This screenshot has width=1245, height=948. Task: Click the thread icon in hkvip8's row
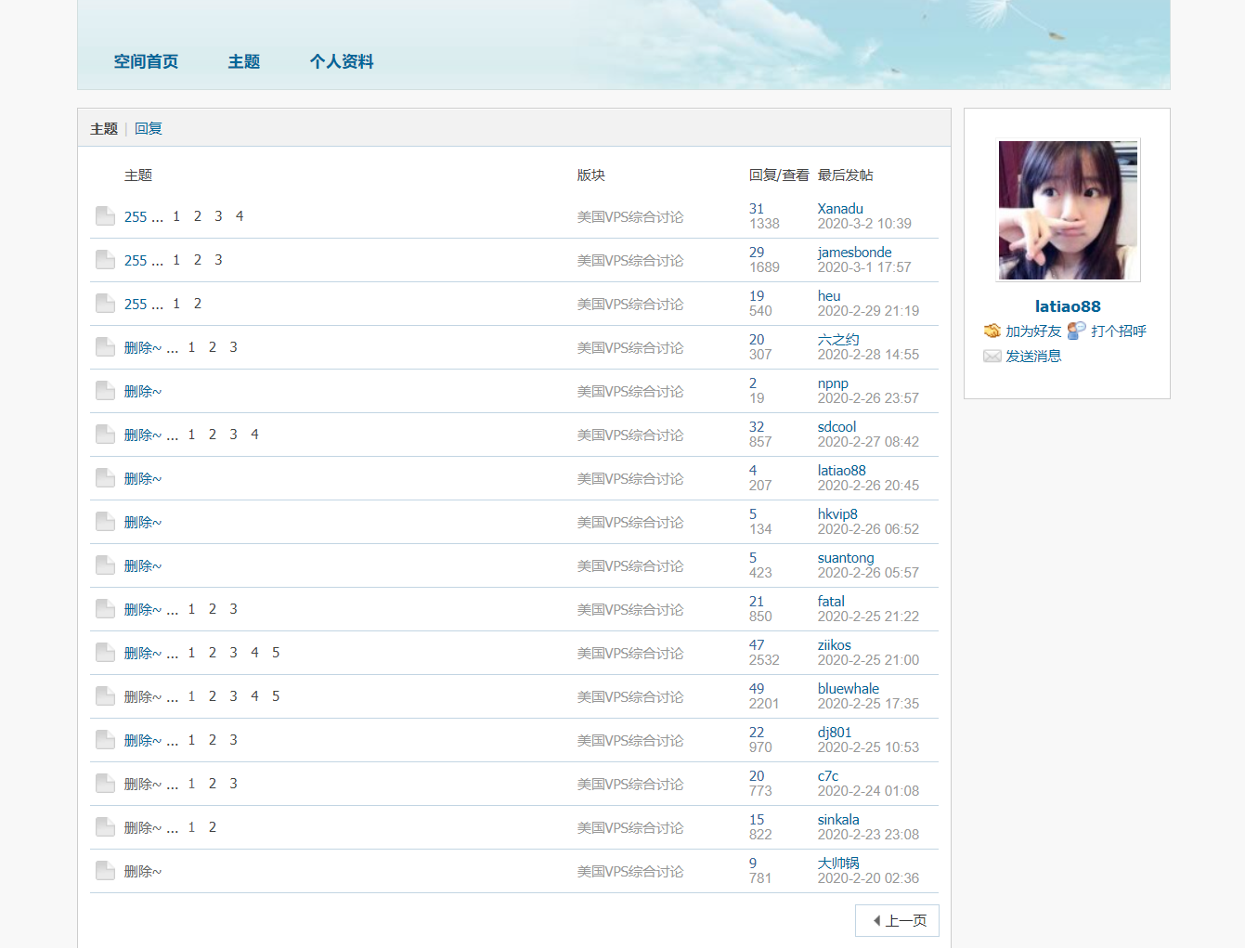tap(105, 522)
